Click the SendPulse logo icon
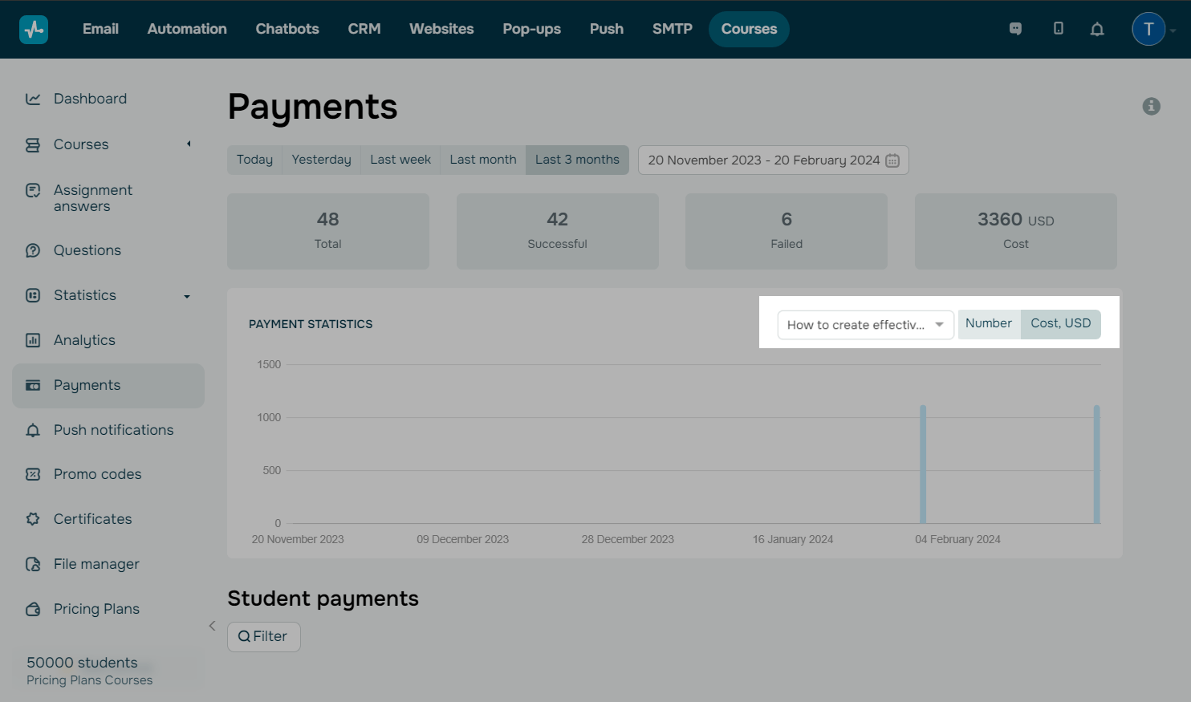 (x=34, y=30)
